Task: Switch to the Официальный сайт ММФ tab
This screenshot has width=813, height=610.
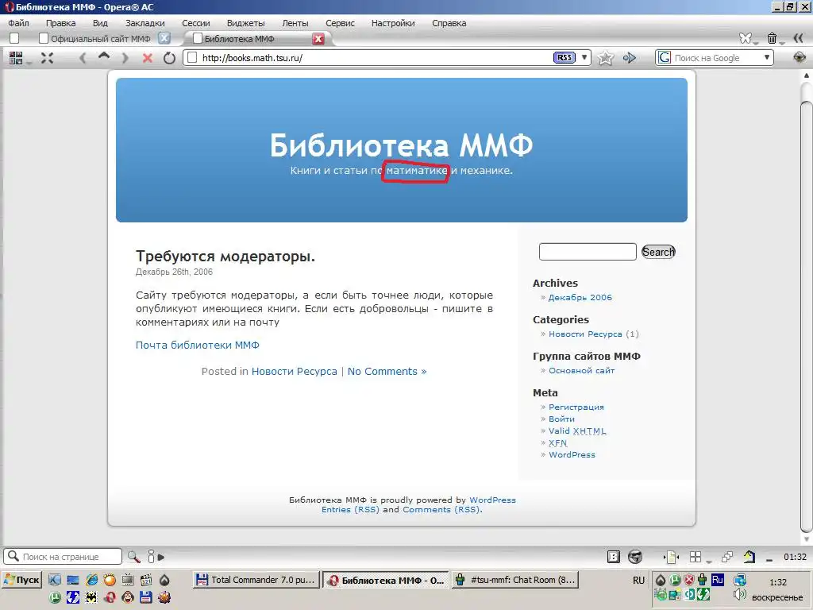Action: point(100,38)
